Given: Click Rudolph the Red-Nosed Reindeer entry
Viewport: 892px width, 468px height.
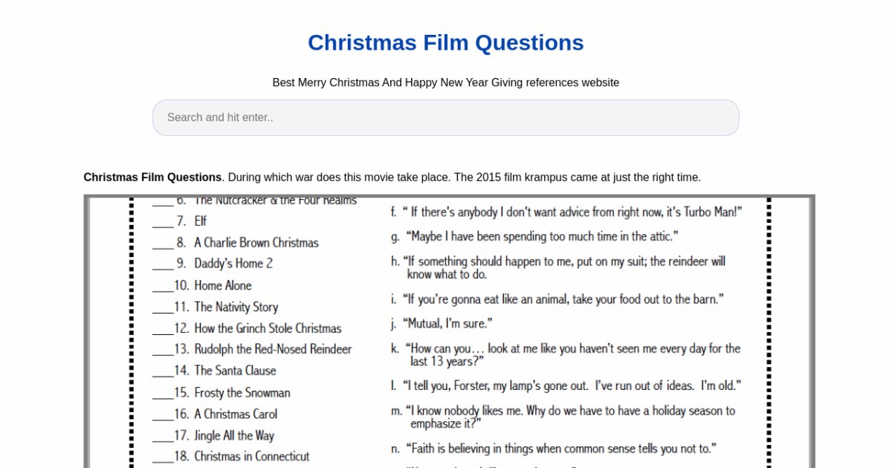Looking at the screenshot, I should (x=273, y=349).
